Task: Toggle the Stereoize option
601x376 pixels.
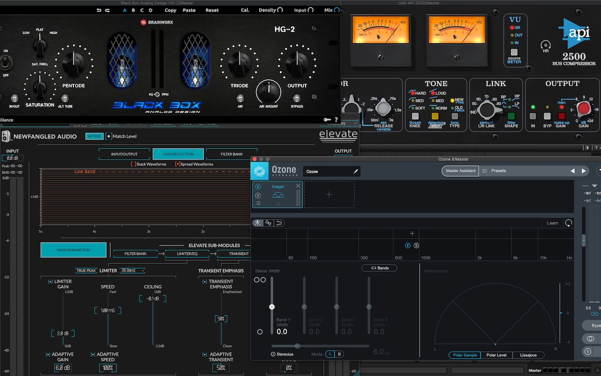Action: [282, 354]
